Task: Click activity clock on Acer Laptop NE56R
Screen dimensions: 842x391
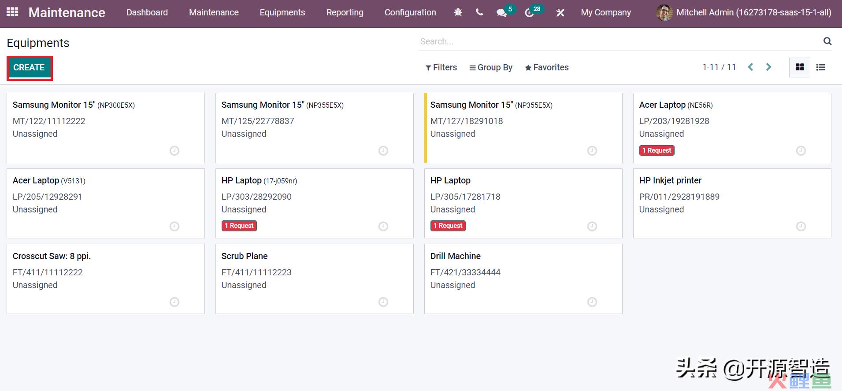Action: coord(801,151)
